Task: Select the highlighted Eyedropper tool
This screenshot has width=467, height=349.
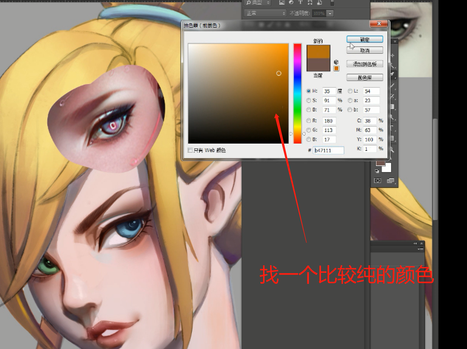Action: tap(393, 74)
